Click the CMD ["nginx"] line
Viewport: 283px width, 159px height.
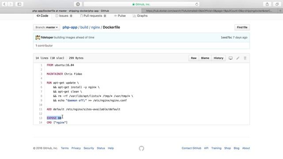(x=57, y=123)
